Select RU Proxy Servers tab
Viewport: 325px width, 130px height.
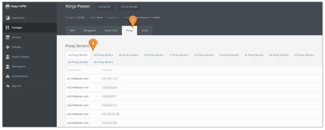click(103, 62)
